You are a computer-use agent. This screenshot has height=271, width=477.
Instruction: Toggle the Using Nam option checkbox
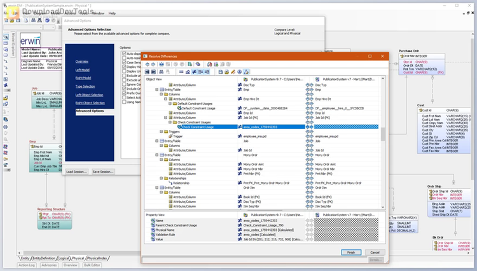coord(124,102)
